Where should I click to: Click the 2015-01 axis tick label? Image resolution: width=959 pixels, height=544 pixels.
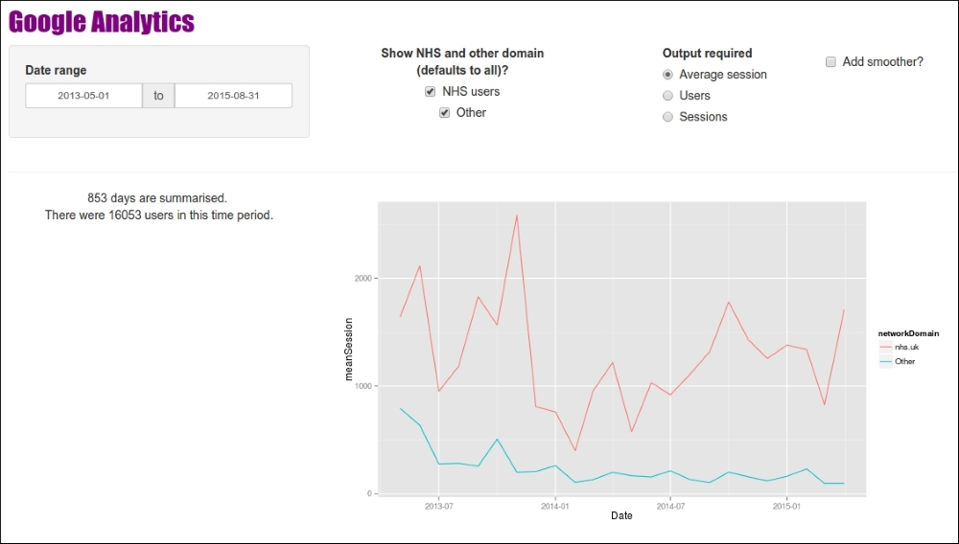click(786, 506)
